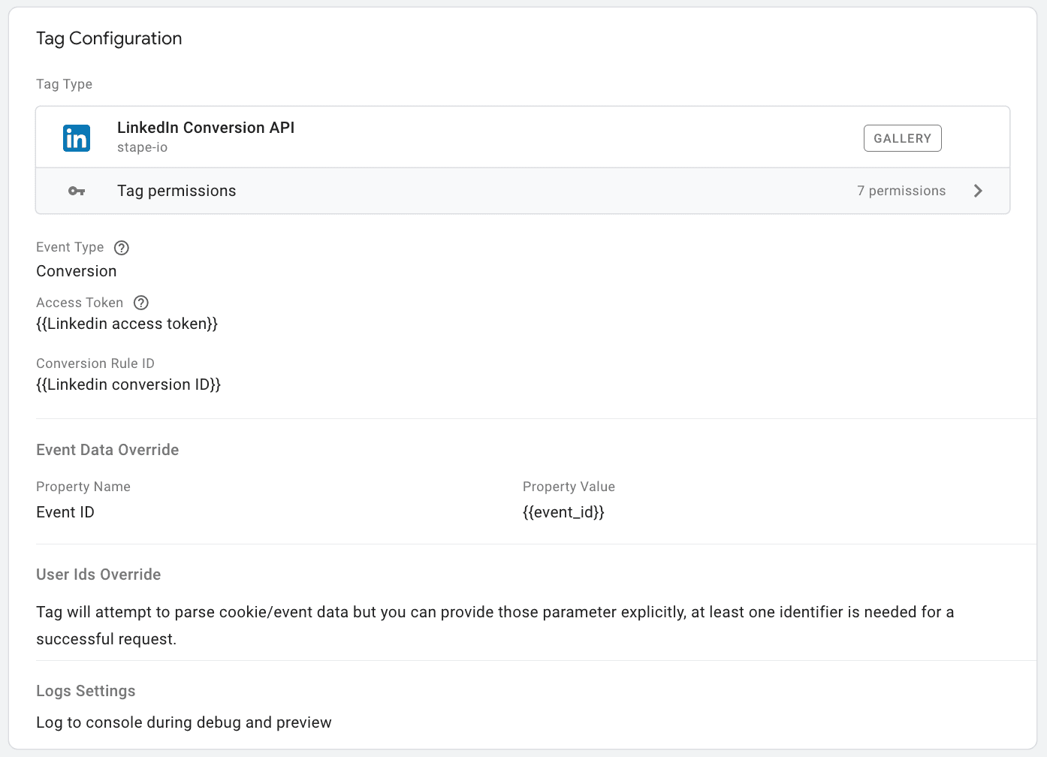Click the Event ID property name field
The width and height of the screenshot is (1047, 757).
coord(65,511)
